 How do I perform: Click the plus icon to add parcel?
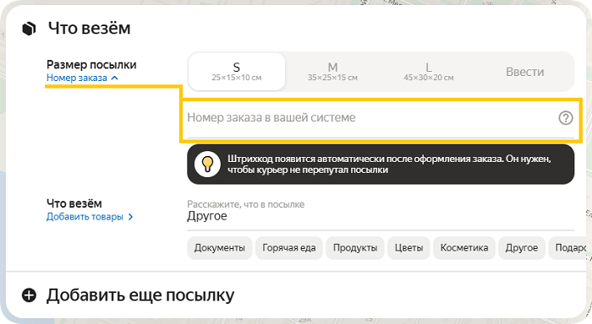29,295
